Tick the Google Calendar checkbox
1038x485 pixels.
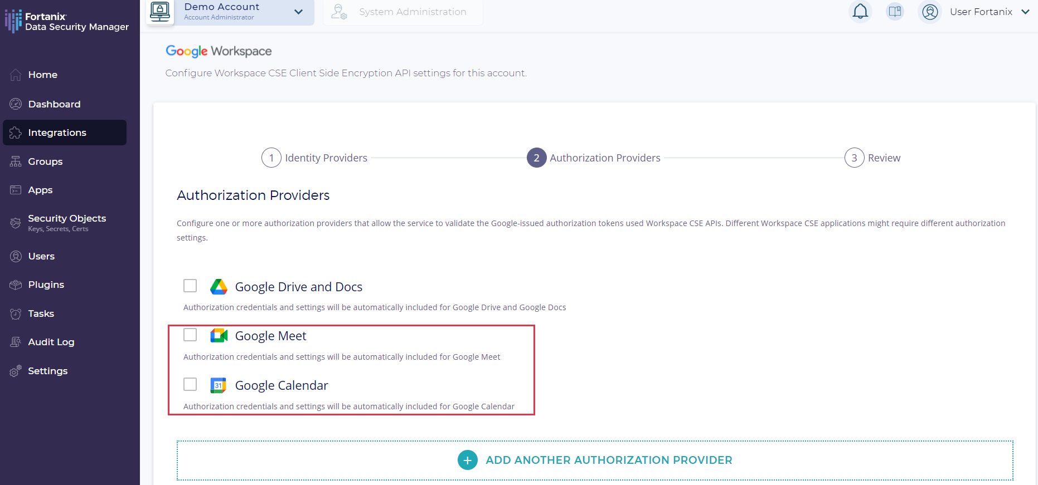190,384
